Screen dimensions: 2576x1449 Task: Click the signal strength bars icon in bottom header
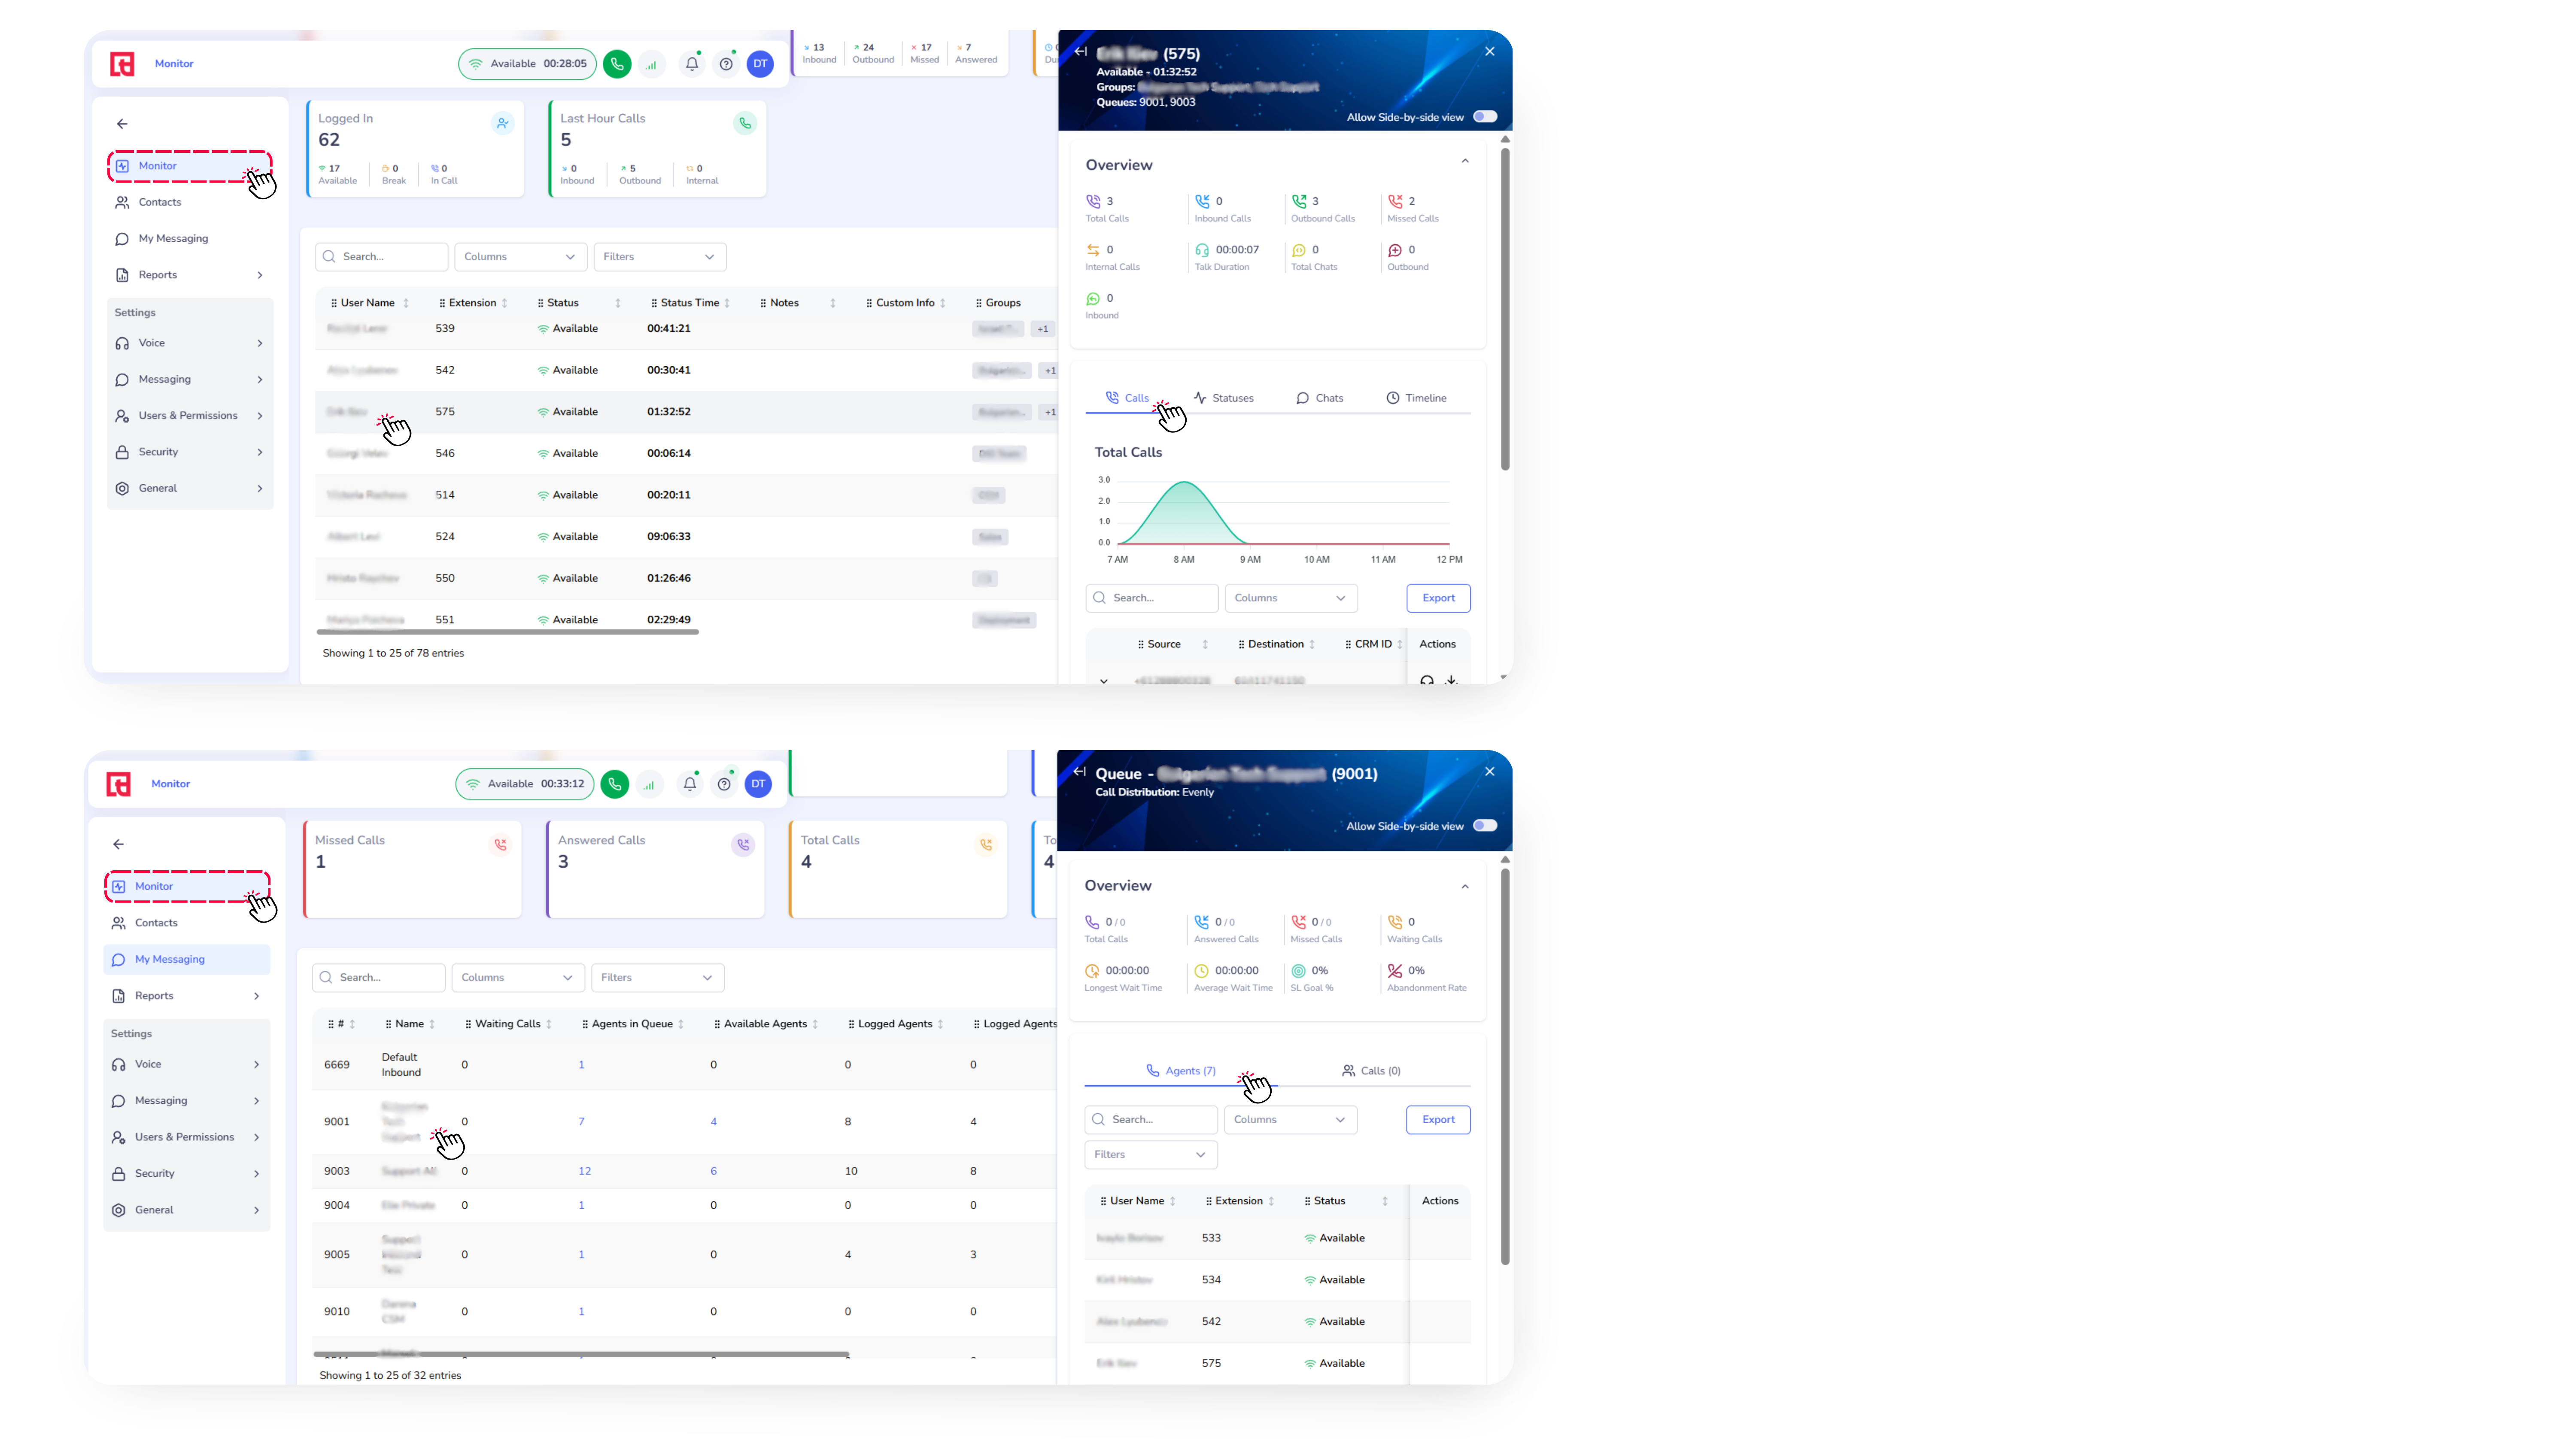(x=649, y=785)
